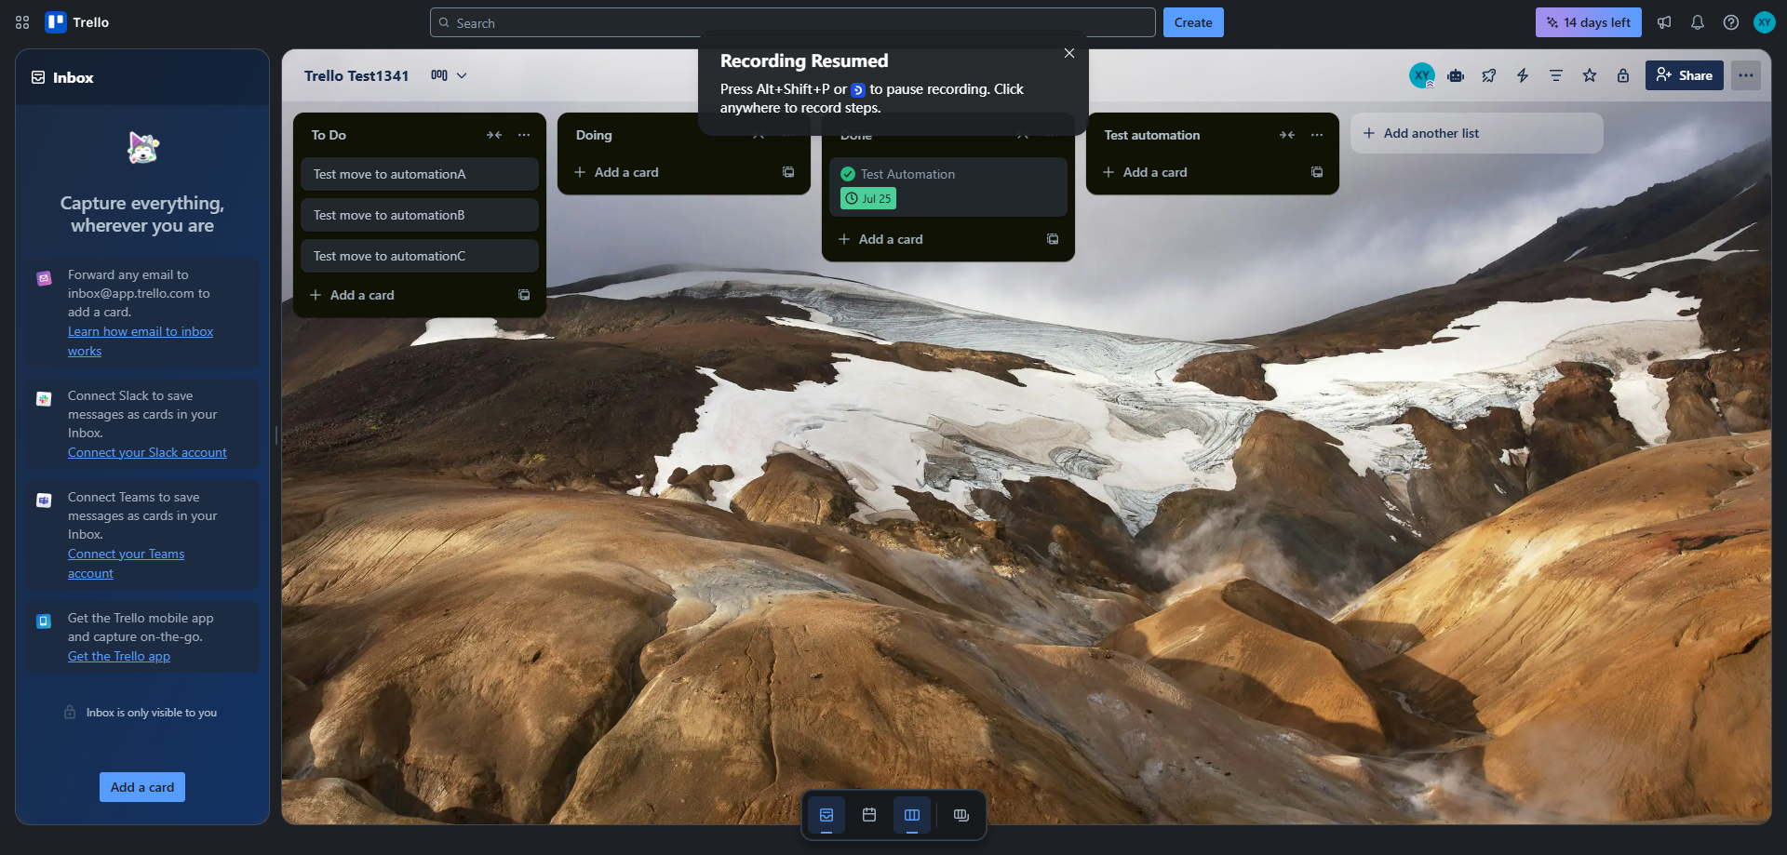Open the Butler bot icon on the board header
Viewport: 1787px width, 855px height.
(x=1456, y=75)
